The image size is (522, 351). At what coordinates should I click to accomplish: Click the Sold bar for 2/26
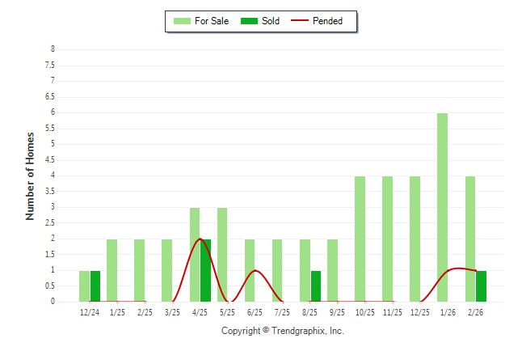pos(482,286)
